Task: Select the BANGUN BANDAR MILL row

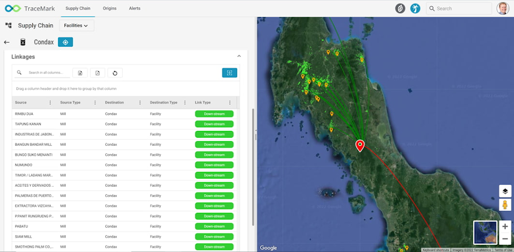Action: 124,144
